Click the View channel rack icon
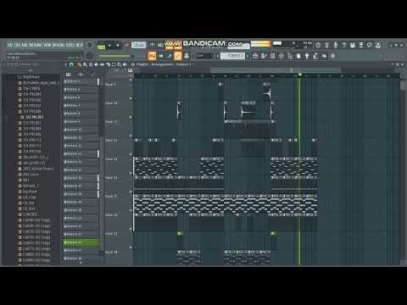The height and width of the screenshot is (305, 407). pyautogui.click(x=272, y=56)
